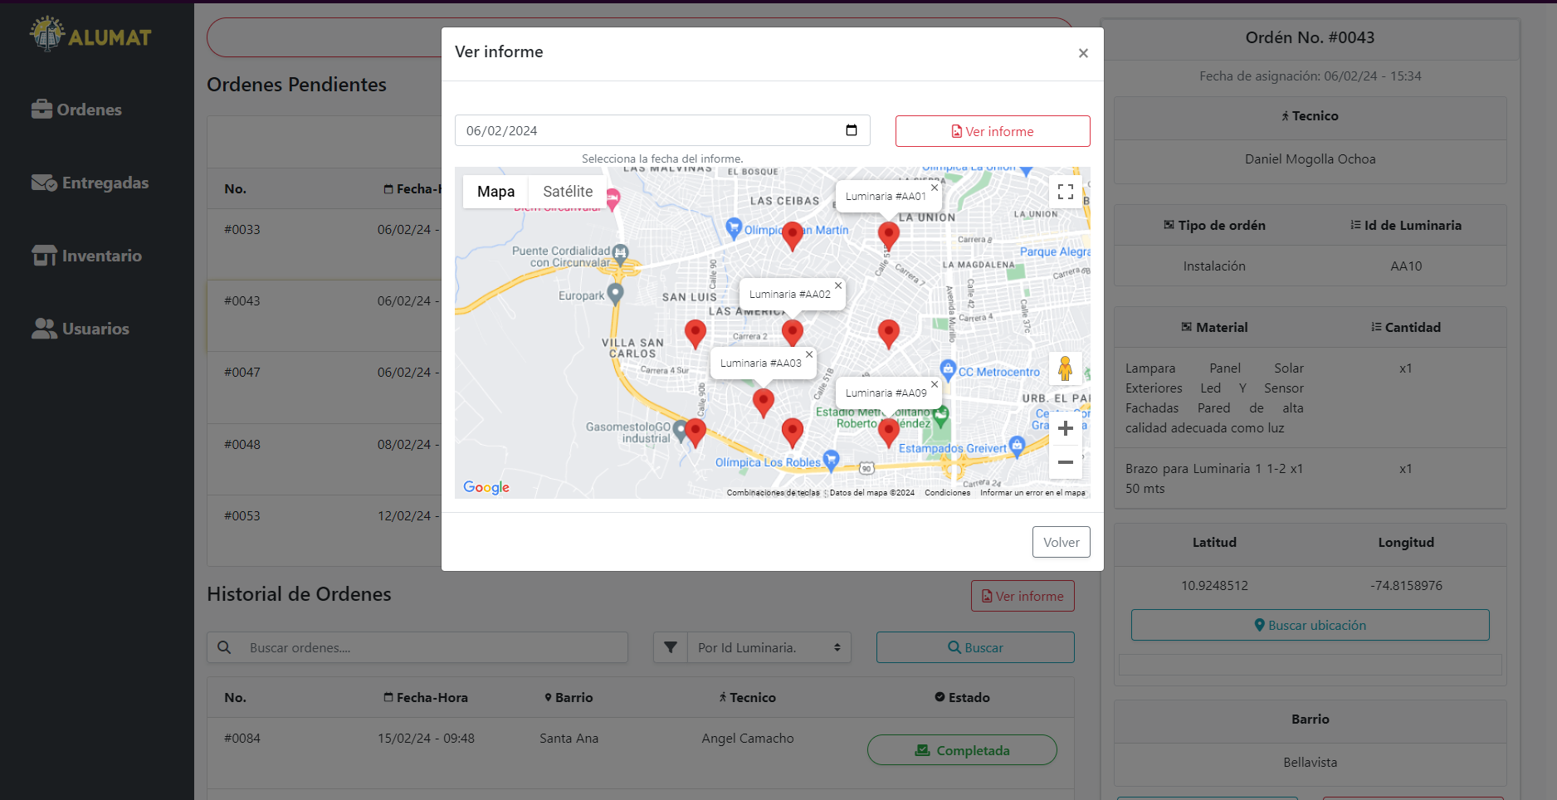Select pending order #0047 row
The height and width of the screenshot is (800, 1557).
click(x=325, y=387)
